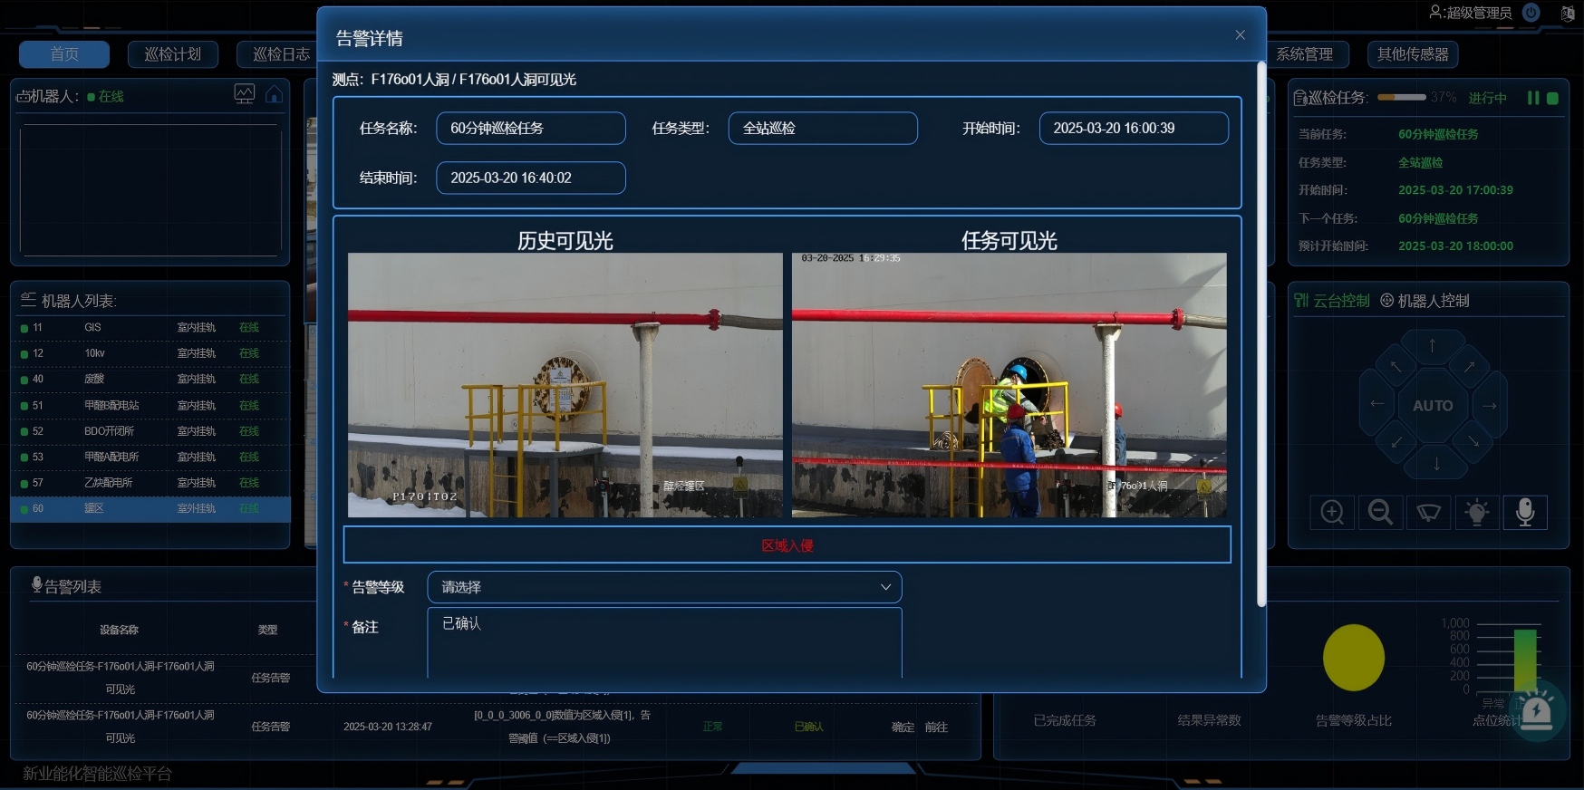Pause the inspection task

(1533, 98)
